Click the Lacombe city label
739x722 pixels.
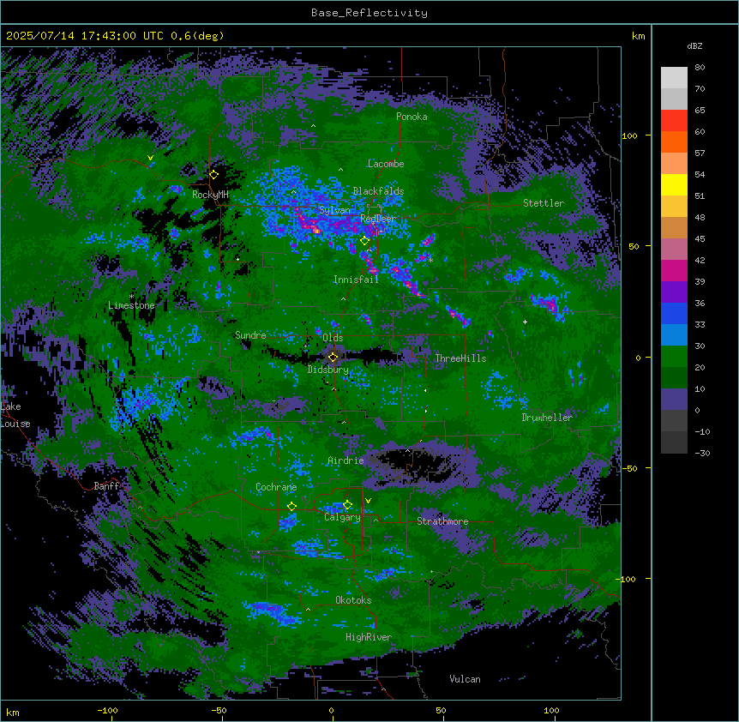(x=386, y=164)
